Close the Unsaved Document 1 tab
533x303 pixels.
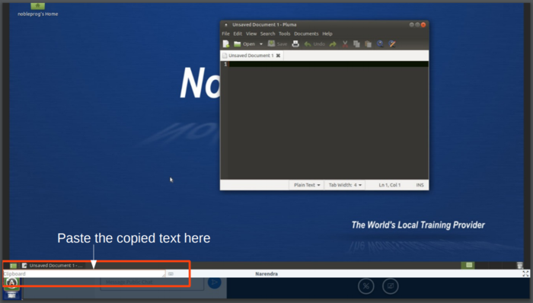click(x=278, y=56)
